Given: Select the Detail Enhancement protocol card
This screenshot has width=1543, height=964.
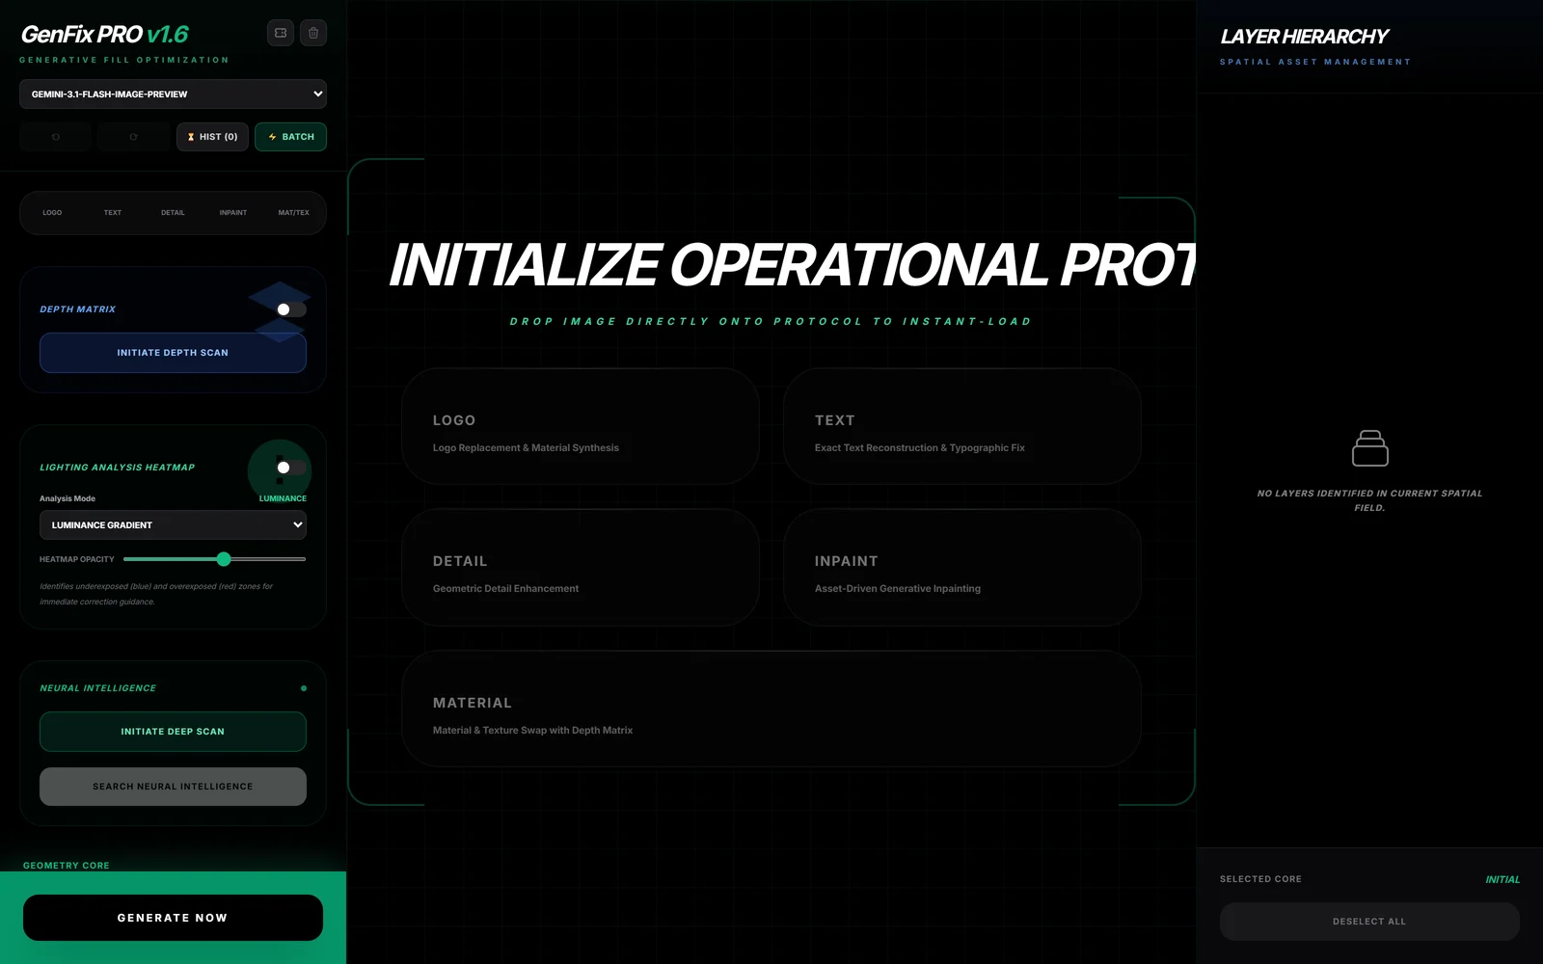Looking at the screenshot, I should tap(581, 568).
